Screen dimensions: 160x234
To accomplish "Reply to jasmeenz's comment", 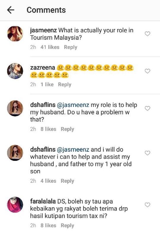I will click(70, 47).
